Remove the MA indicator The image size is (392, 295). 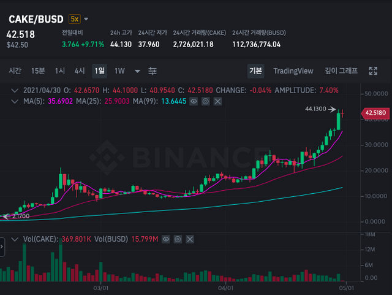coord(217,101)
